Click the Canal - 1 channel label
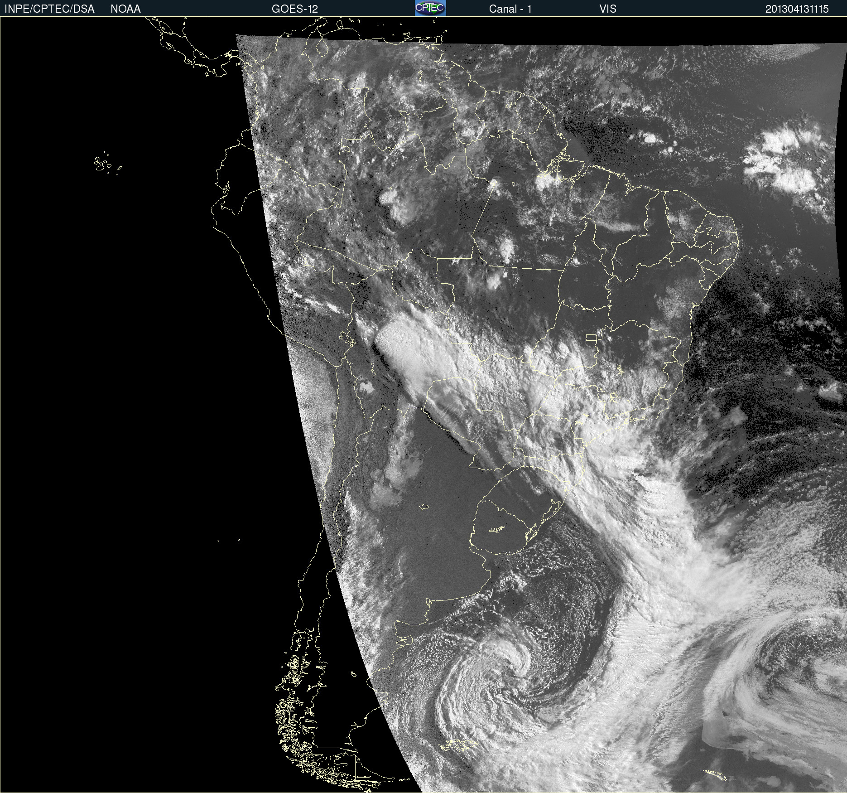 click(x=510, y=9)
